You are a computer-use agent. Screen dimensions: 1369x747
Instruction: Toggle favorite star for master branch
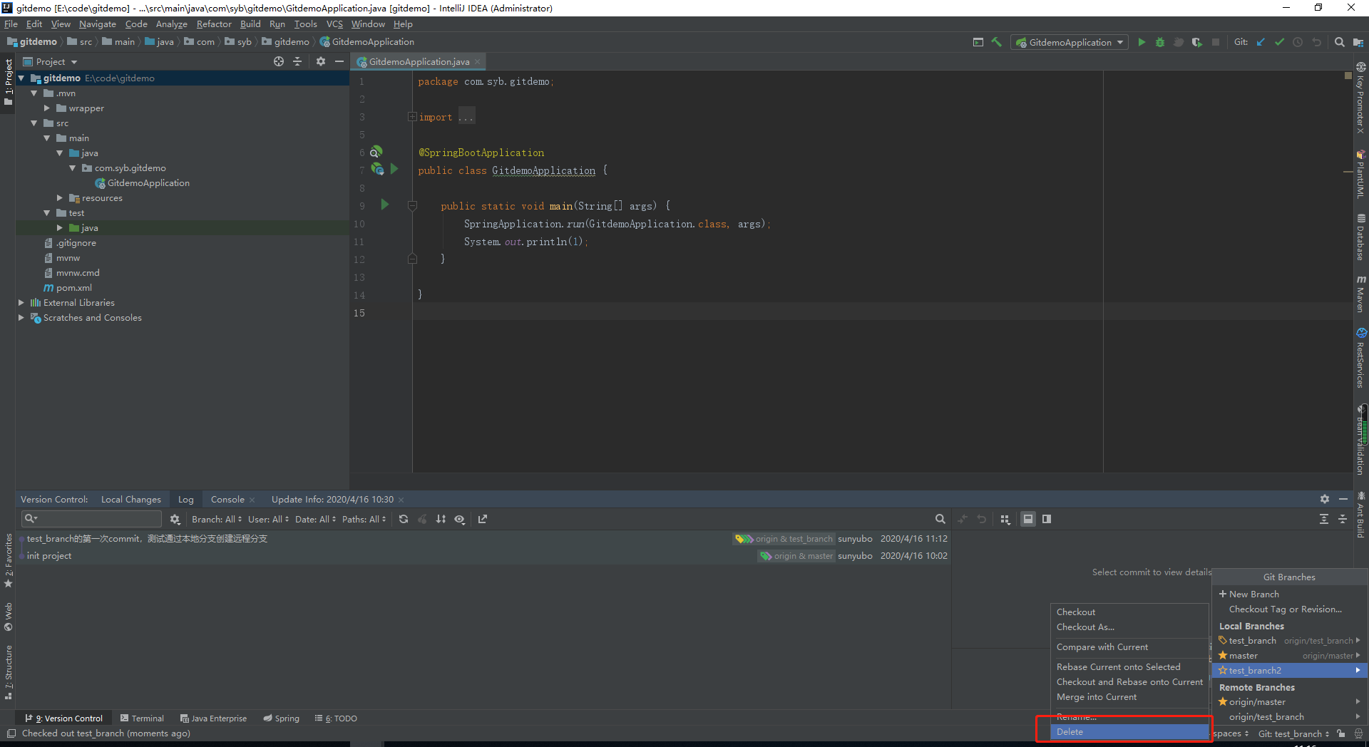(x=1223, y=655)
